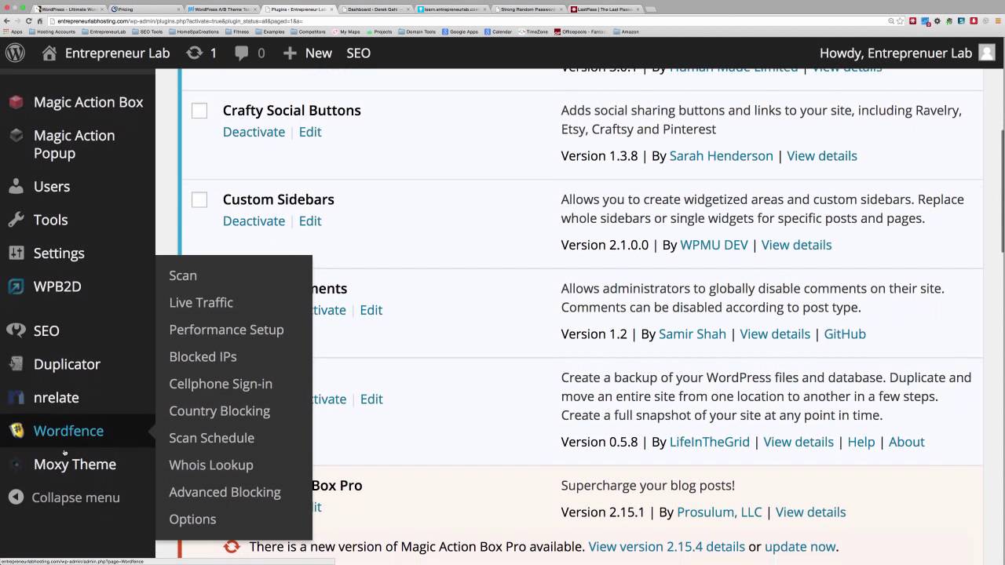Open the GitHub link

pos(845,334)
